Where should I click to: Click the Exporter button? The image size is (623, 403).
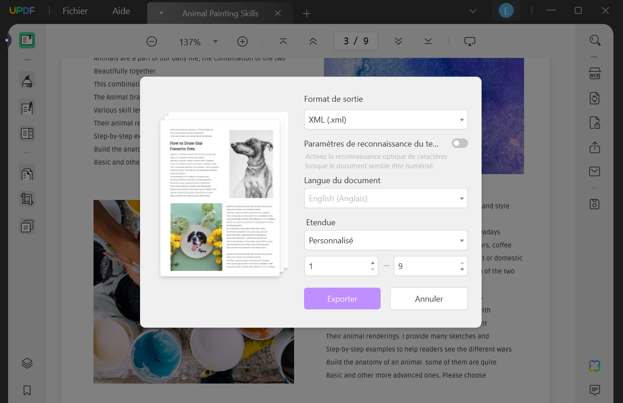pos(342,299)
